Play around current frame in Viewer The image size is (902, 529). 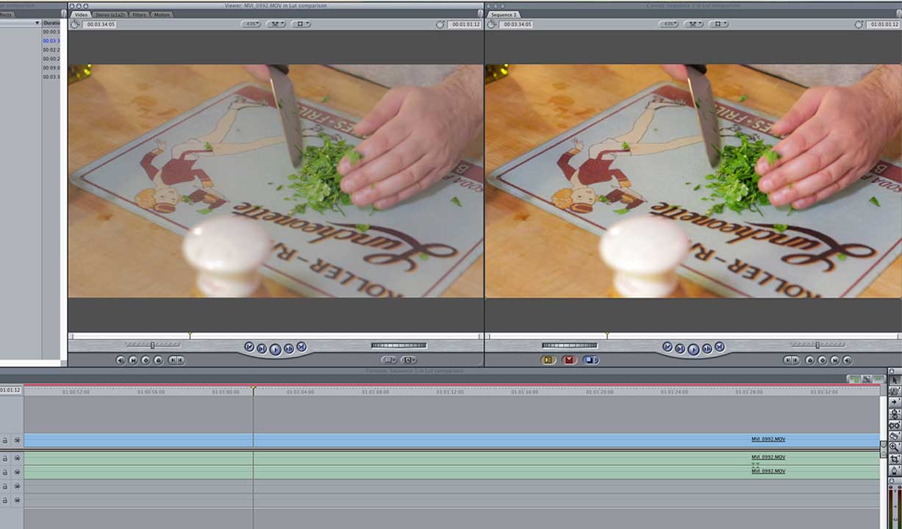click(x=289, y=348)
